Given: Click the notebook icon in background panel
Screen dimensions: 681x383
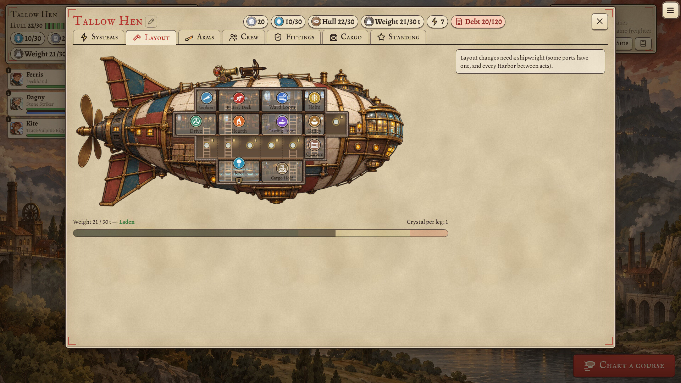Looking at the screenshot, I should (643, 44).
